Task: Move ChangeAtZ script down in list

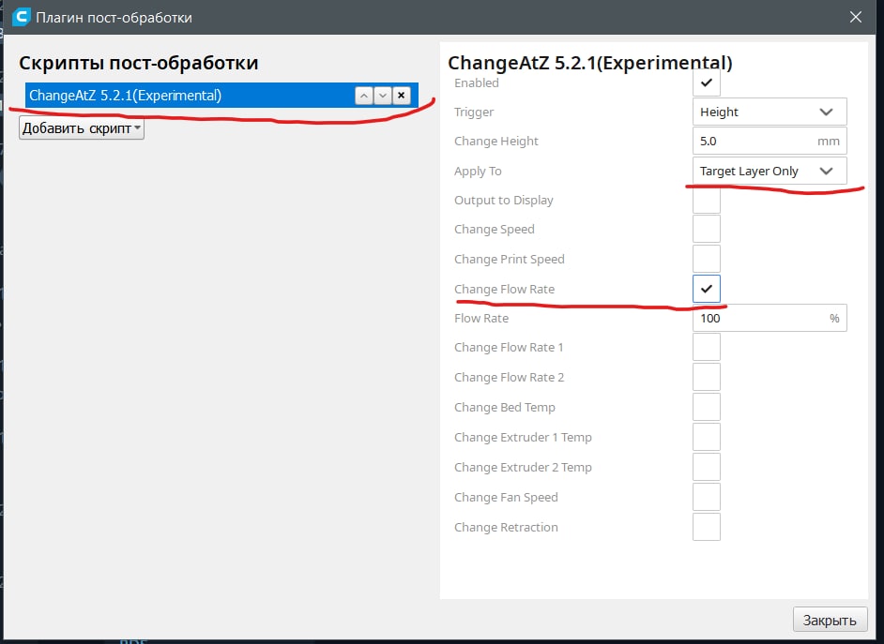Action: click(x=382, y=96)
